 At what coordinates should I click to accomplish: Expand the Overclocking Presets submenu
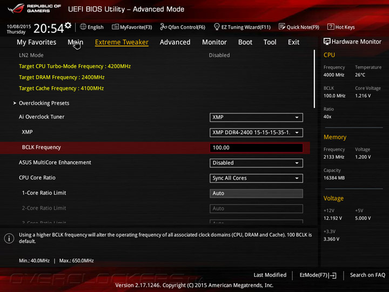tap(44, 103)
